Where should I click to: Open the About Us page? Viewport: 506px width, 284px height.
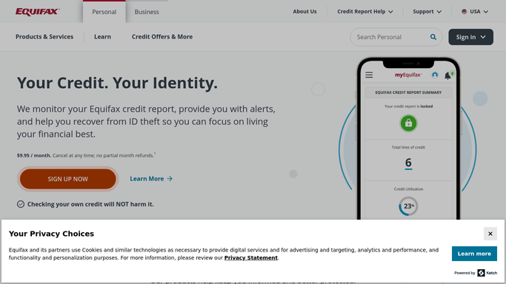tap(304, 12)
